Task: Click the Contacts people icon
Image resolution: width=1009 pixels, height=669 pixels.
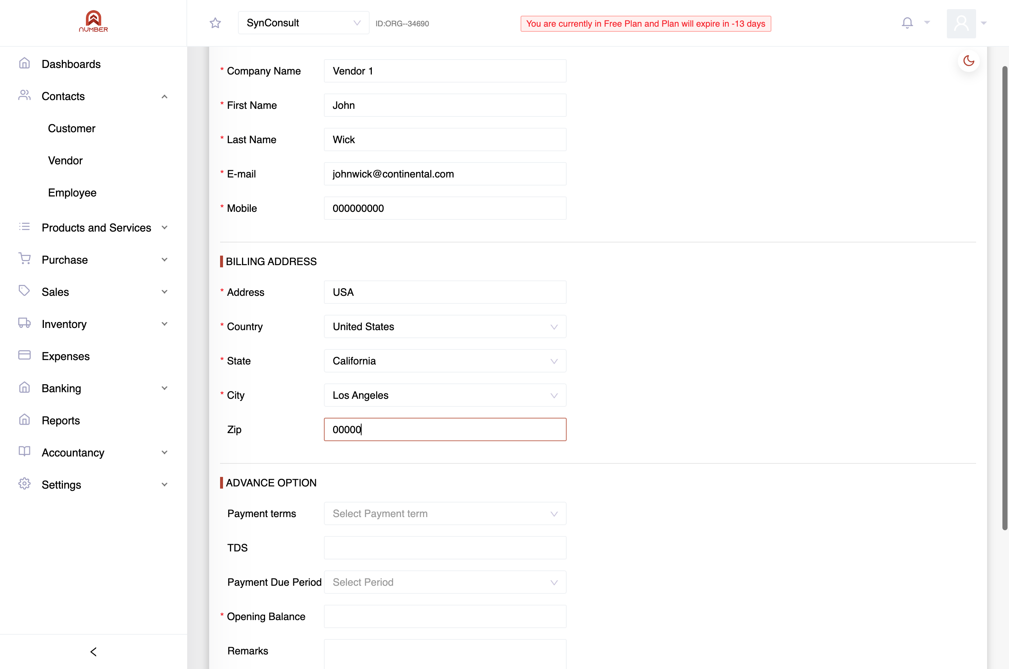Action: click(x=24, y=96)
